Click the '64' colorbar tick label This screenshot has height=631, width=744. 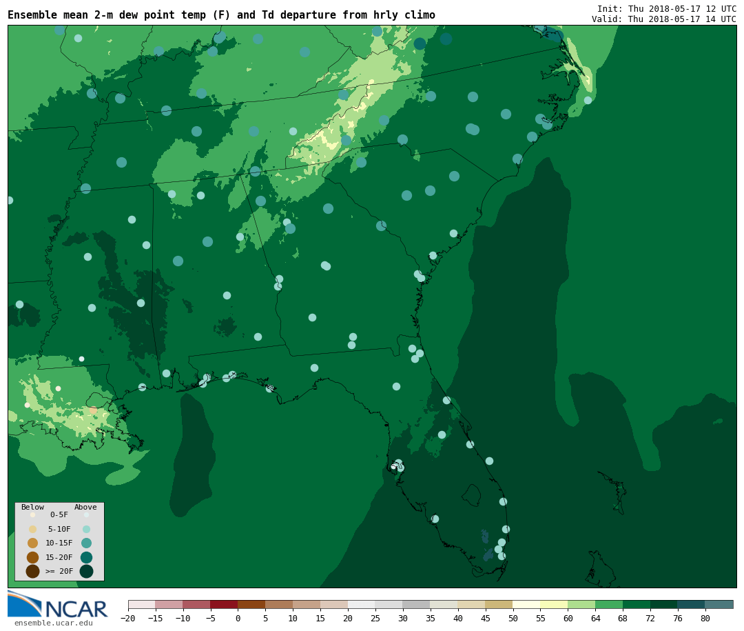point(596,618)
